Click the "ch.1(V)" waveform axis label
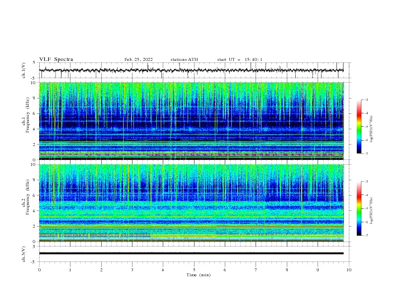 pyautogui.click(x=24, y=70)
